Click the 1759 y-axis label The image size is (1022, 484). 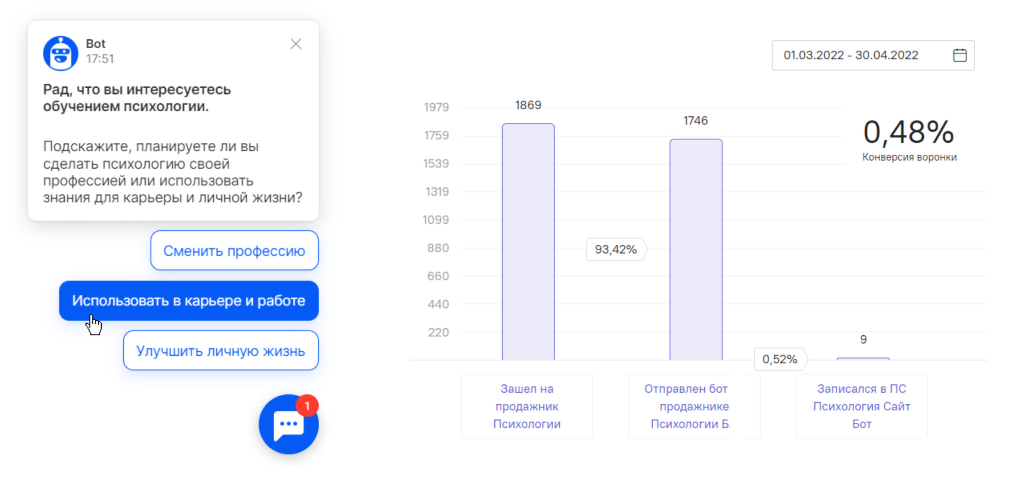tap(436, 136)
